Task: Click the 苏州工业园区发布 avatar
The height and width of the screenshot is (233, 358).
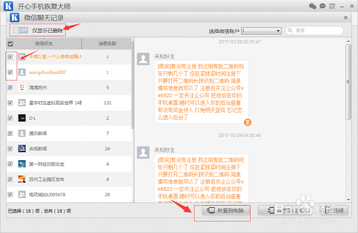Action: 22,179
